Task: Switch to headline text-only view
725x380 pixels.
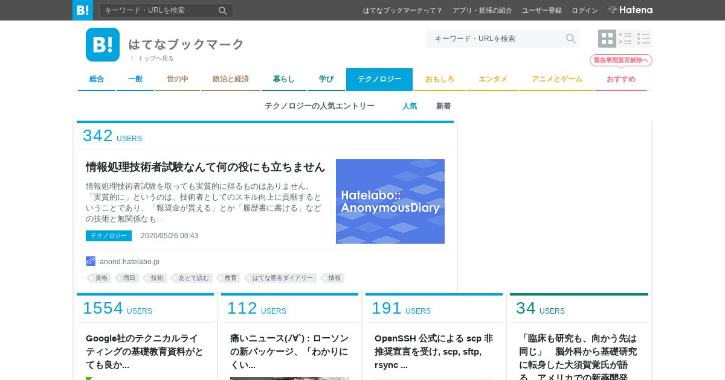Action: point(643,39)
